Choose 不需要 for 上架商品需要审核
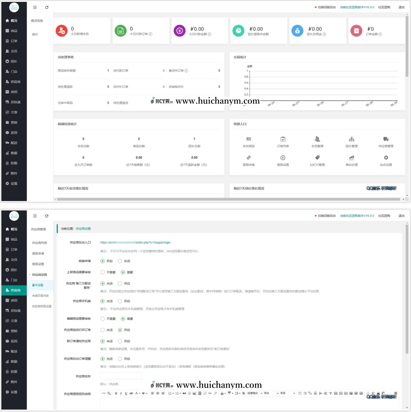Viewport: 411px width, 412px height. [102, 272]
